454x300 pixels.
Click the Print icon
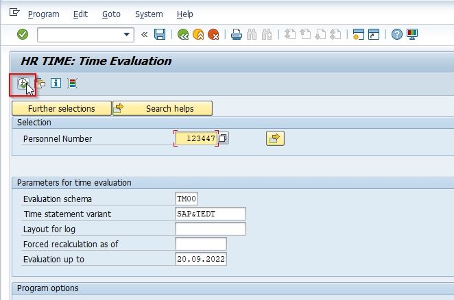click(x=237, y=34)
